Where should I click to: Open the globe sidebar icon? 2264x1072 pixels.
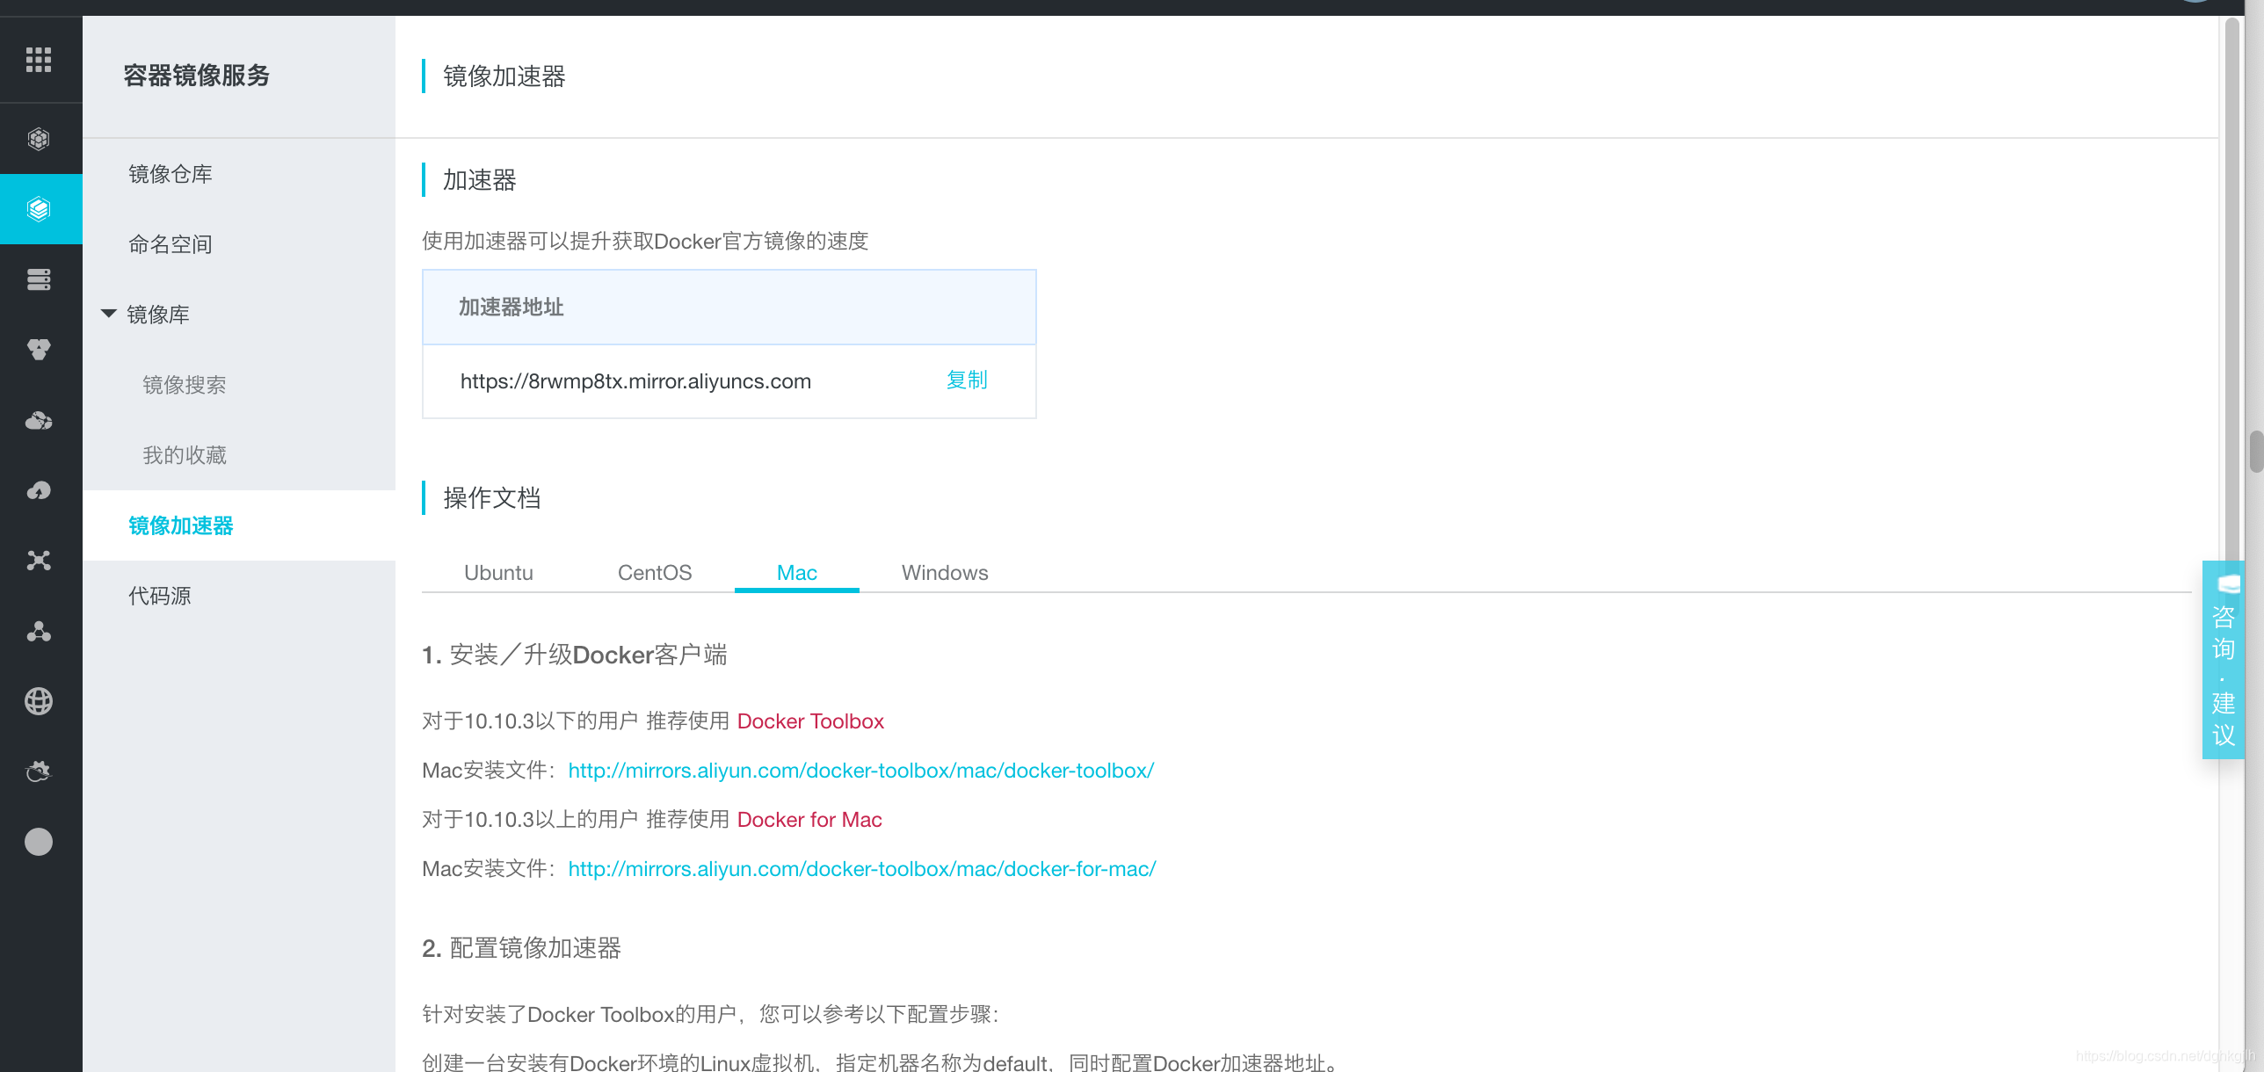click(x=39, y=701)
